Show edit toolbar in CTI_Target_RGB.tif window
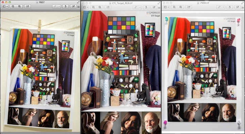 tap(154, 7)
